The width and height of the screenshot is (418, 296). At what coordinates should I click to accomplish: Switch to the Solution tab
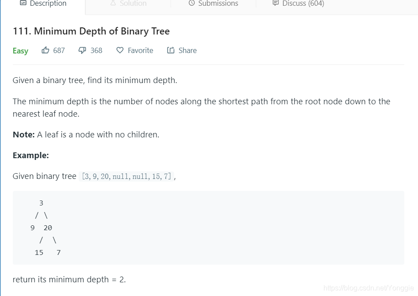(x=128, y=4)
